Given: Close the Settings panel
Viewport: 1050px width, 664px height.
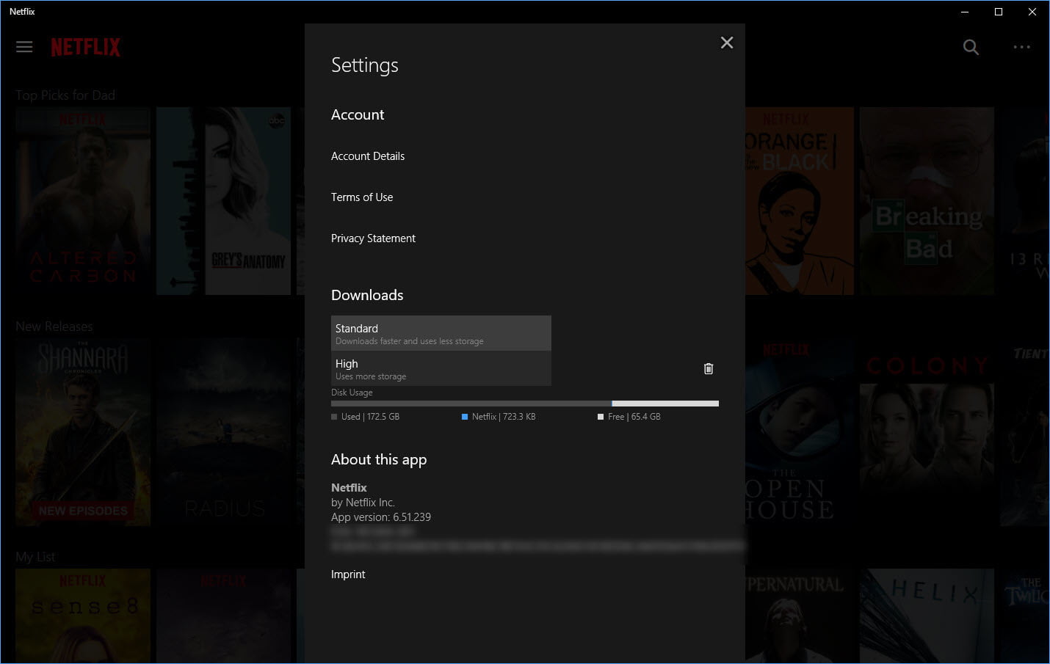Looking at the screenshot, I should tap(726, 43).
